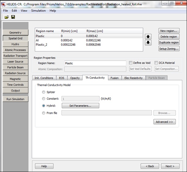Open Setup Zoning dialog

(169, 49)
